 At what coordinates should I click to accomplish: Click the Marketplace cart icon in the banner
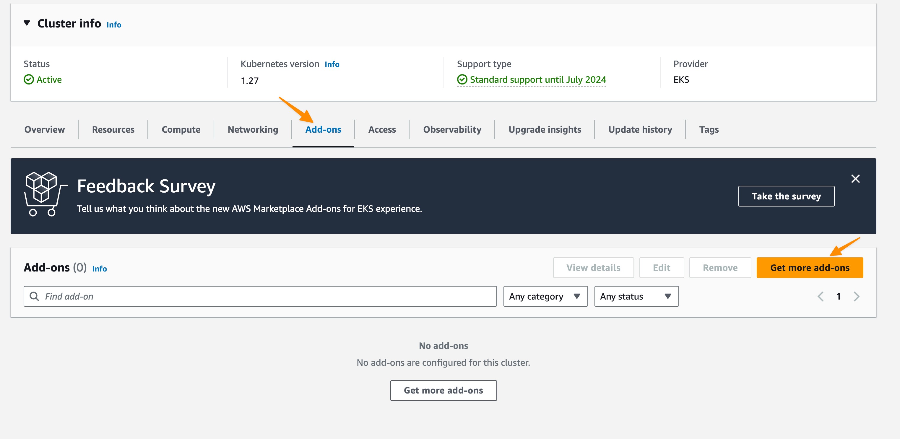[x=46, y=194]
